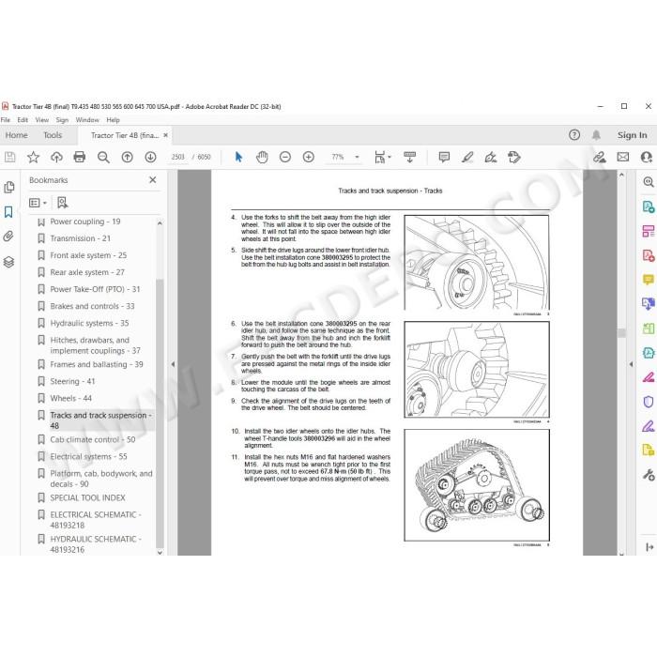Toggle the Bookmarks side panel icon
This screenshot has height=657, width=657.
8,212
